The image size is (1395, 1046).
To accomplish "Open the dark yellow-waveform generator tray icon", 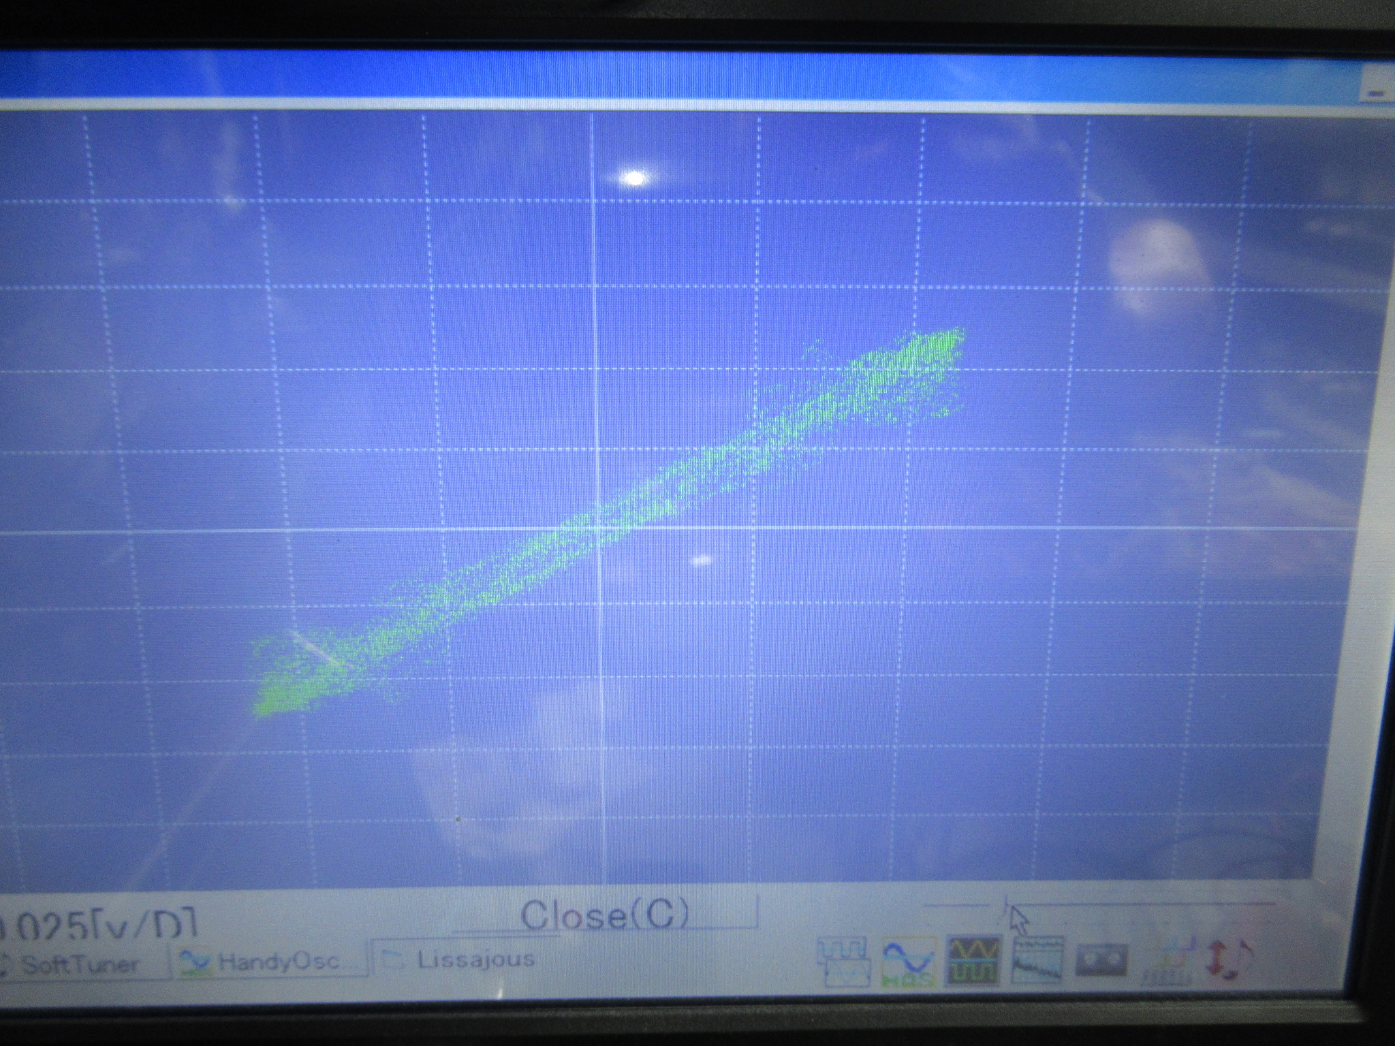I will pyautogui.click(x=975, y=961).
